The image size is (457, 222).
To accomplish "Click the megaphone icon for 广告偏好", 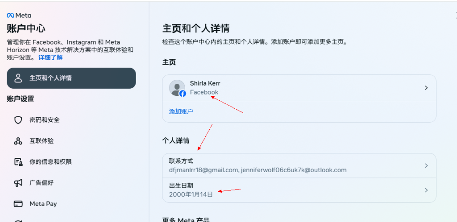I will [18, 183].
